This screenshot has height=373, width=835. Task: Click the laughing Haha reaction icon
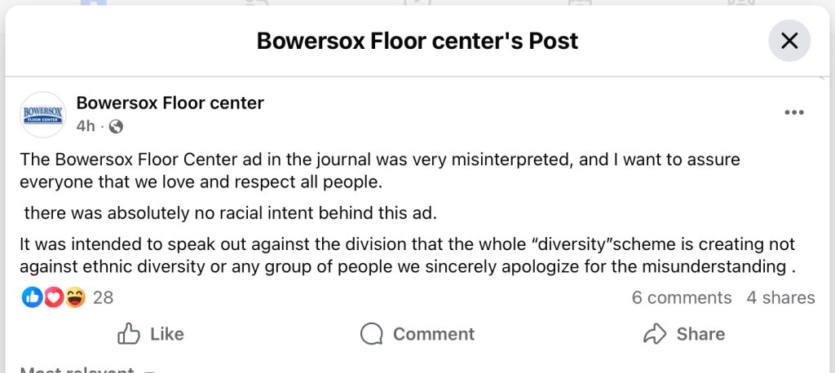[75, 298]
